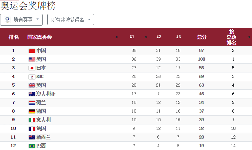Sort by silver medal column header
Screen dimensions: 252x150
(159, 37)
